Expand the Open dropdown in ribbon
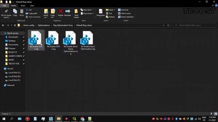 click(111, 10)
